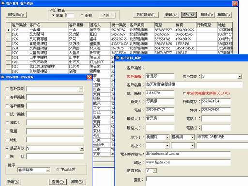Click the 客戶編號 column header
This screenshot has height=186, width=248.
[19, 25]
